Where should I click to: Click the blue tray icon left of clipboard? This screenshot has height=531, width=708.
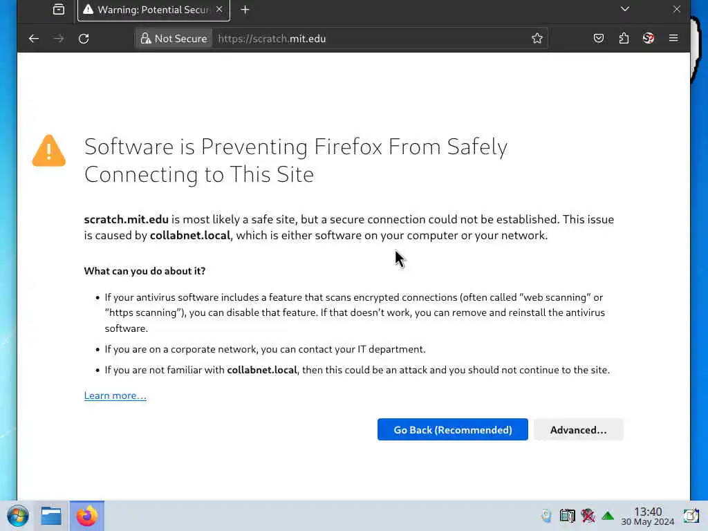pos(546,516)
